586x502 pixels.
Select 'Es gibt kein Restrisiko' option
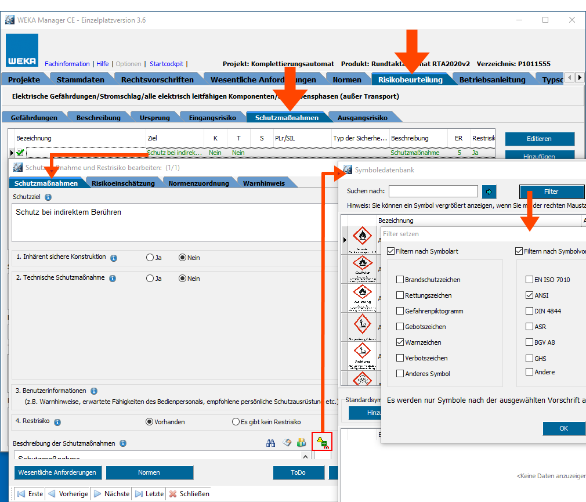tap(236, 422)
